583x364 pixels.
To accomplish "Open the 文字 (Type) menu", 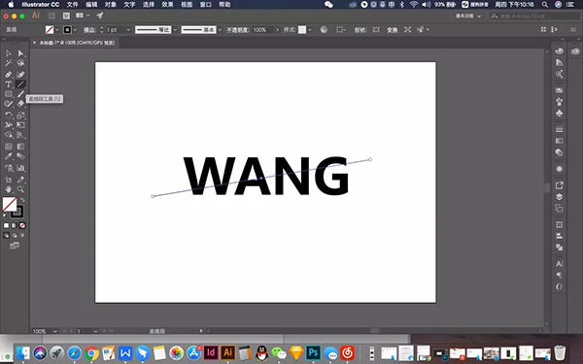I will click(129, 5).
